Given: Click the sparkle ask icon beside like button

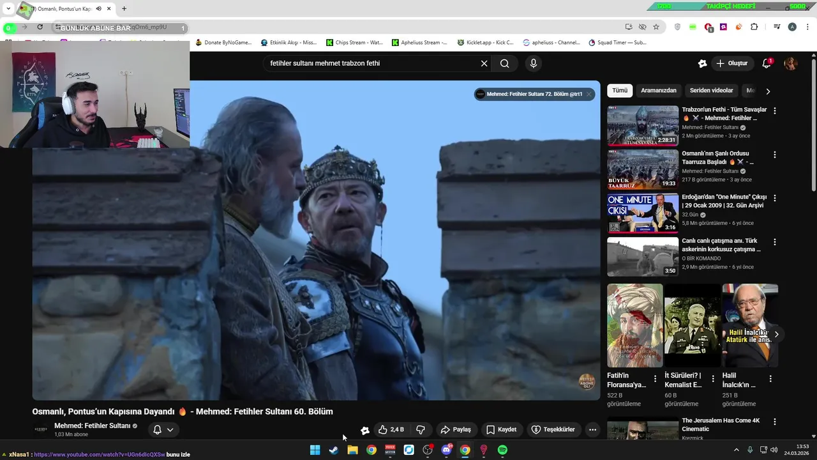Looking at the screenshot, I should (364, 430).
